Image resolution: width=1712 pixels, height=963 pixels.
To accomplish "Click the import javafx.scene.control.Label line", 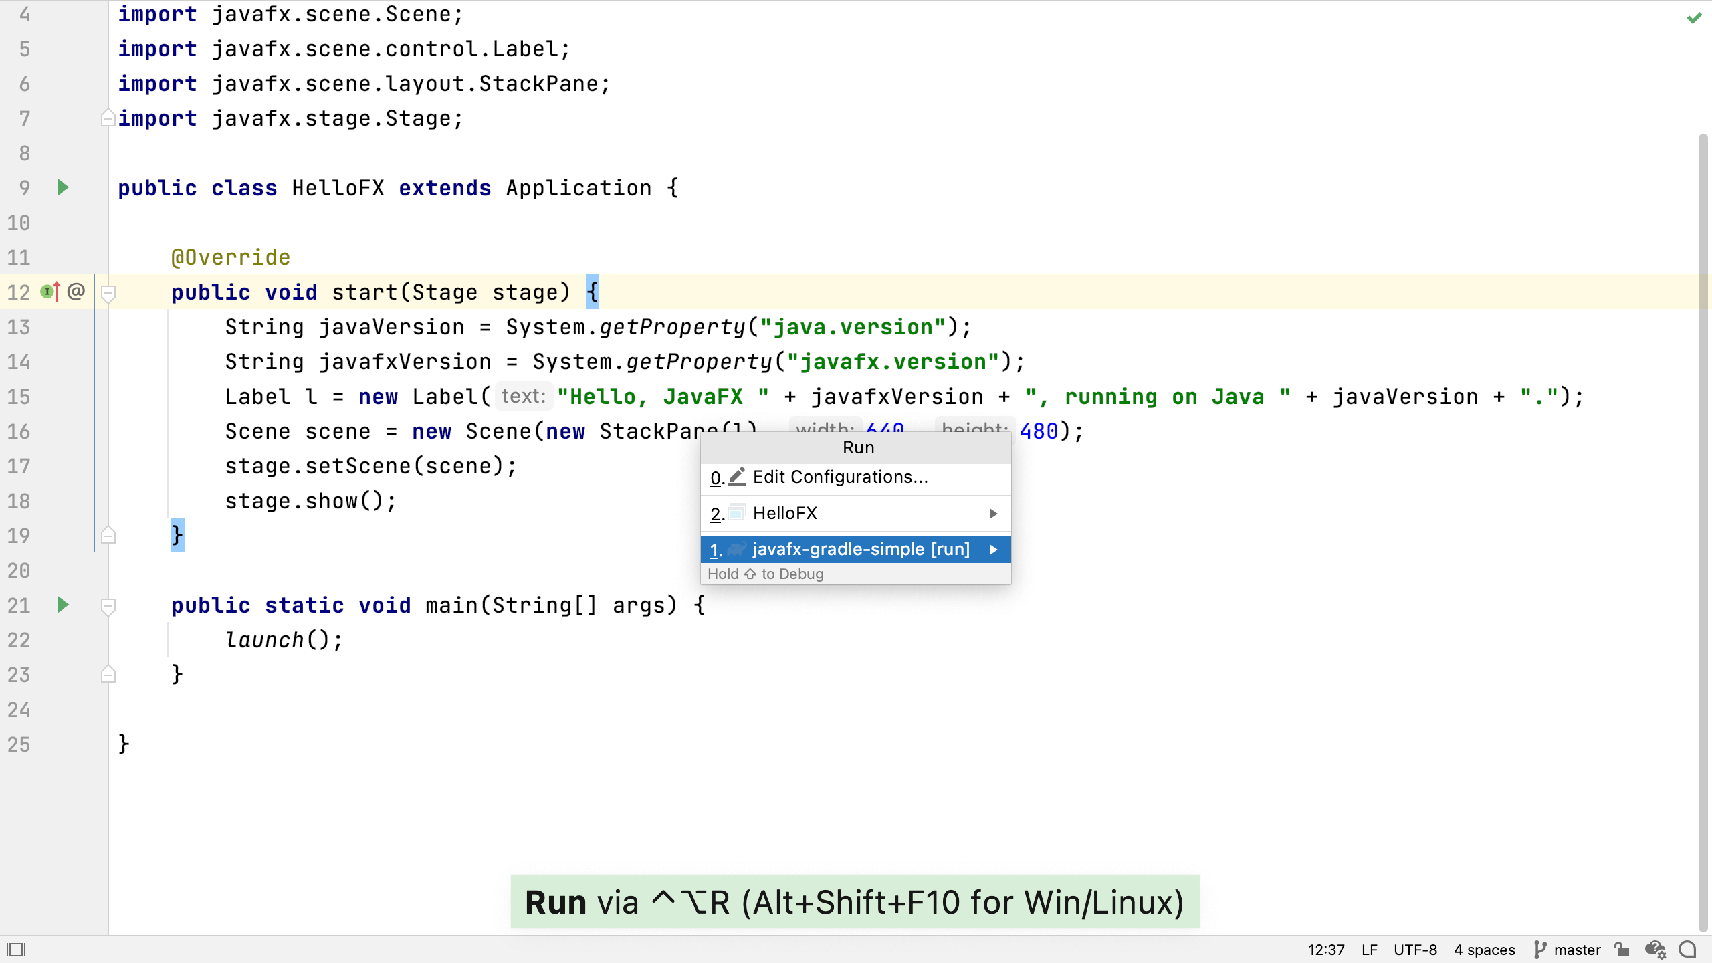I will pyautogui.click(x=344, y=49).
